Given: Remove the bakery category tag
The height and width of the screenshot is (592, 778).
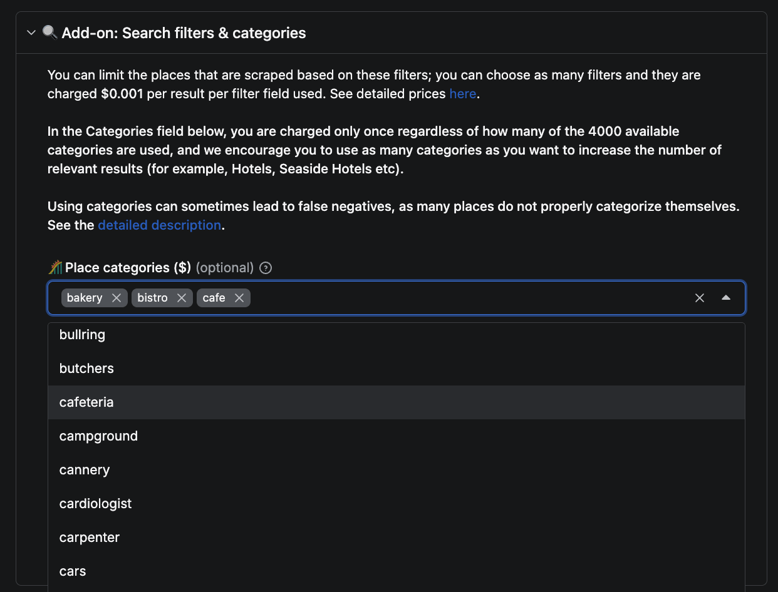Looking at the screenshot, I should pyautogui.click(x=117, y=298).
